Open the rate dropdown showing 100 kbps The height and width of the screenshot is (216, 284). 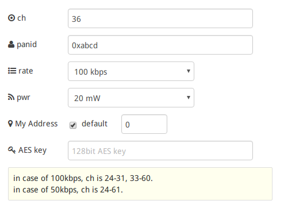pyautogui.click(x=131, y=71)
